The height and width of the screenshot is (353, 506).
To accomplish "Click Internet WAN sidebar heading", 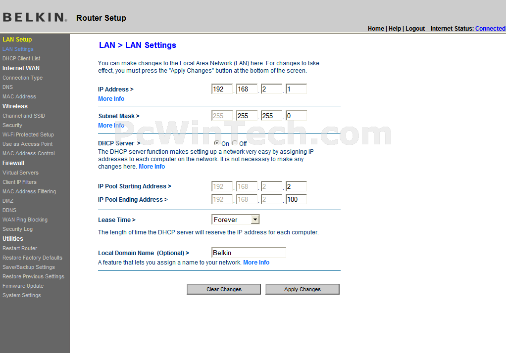I will [21, 68].
